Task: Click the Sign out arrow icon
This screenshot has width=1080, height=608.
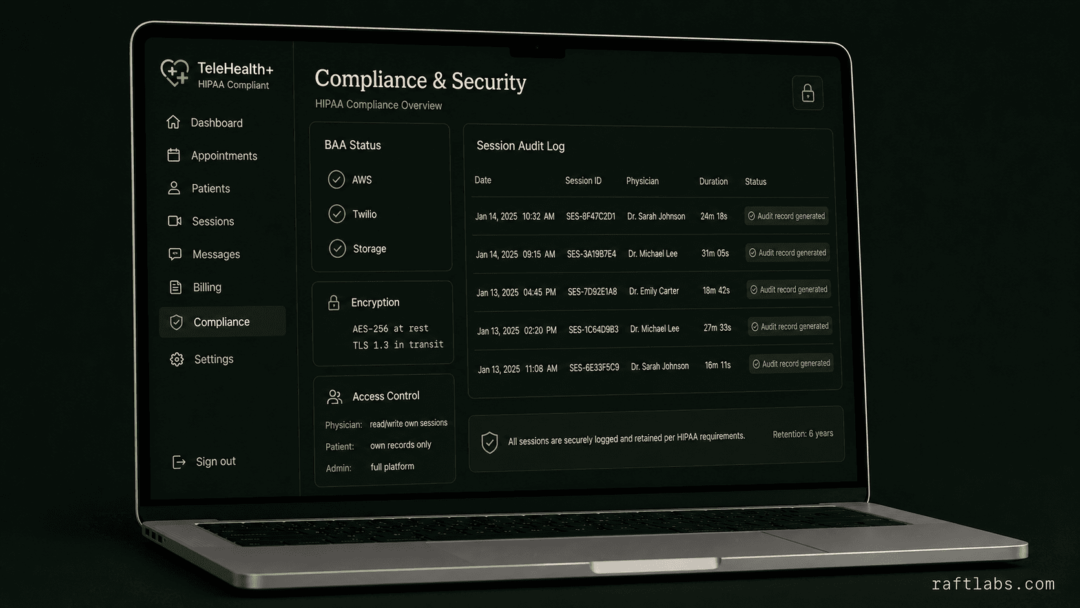Action: click(179, 461)
